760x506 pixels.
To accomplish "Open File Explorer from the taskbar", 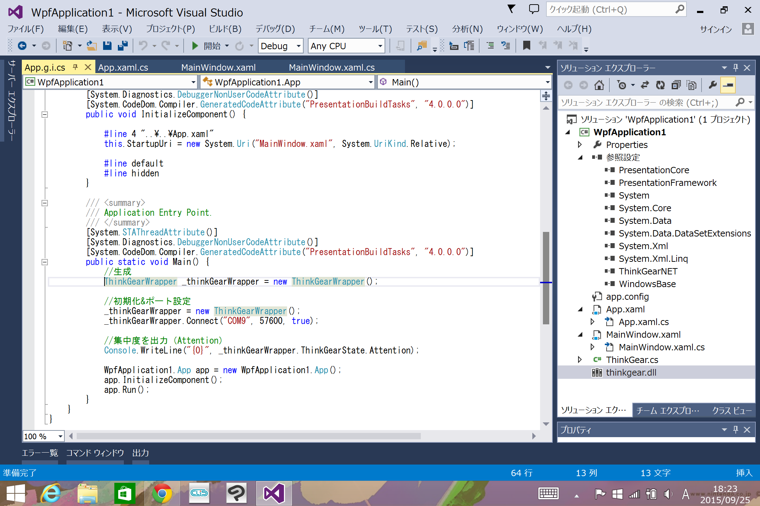I will pyautogui.click(x=88, y=493).
